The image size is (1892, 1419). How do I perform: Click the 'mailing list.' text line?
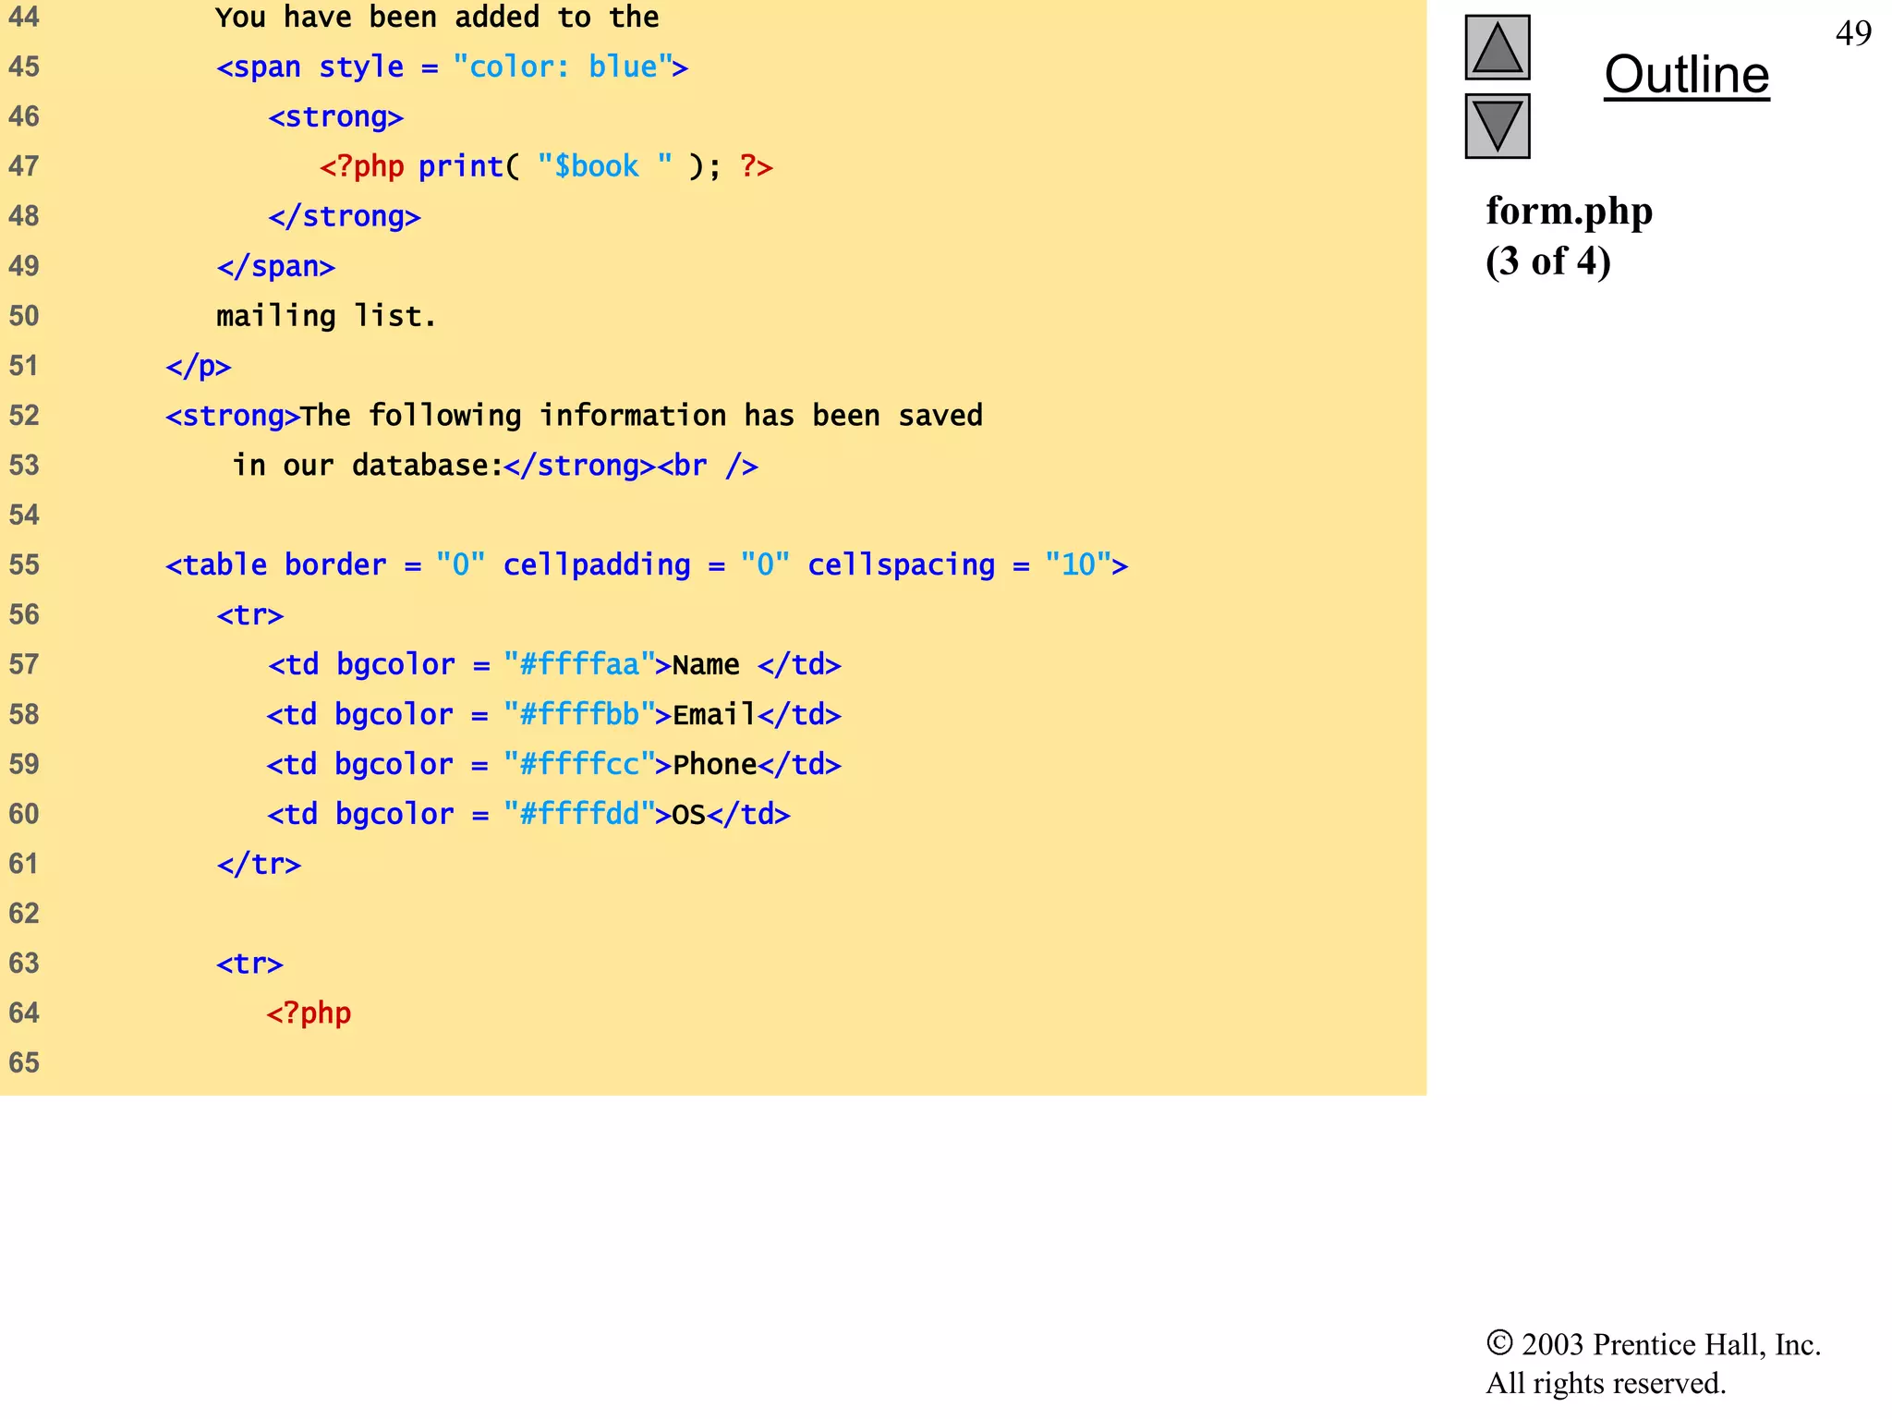(325, 316)
